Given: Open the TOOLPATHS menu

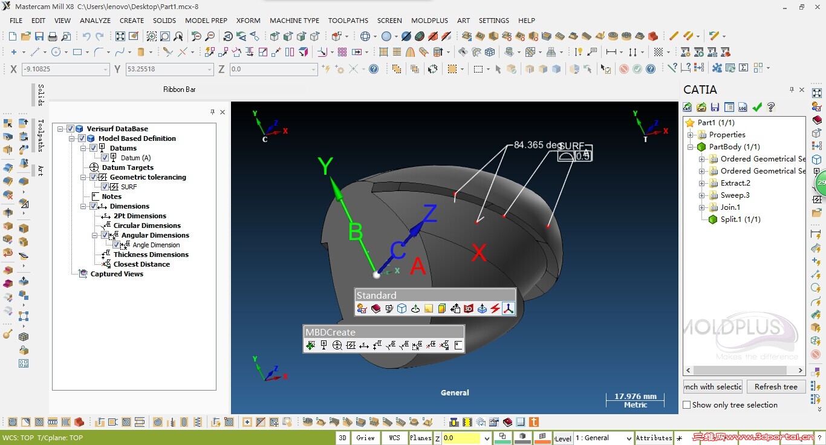Looking at the screenshot, I should [x=348, y=21].
